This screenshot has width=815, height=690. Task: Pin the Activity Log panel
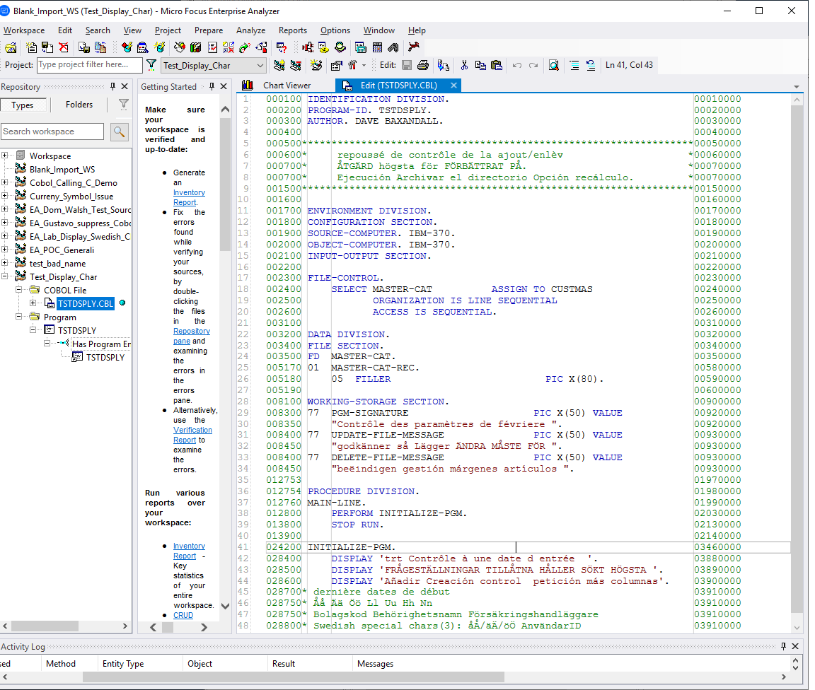pyautogui.click(x=784, y=646)
